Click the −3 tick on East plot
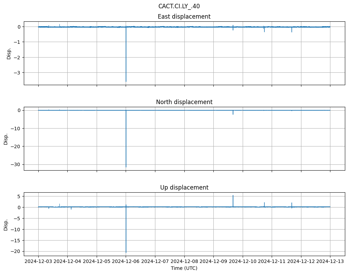 (17, 73)
